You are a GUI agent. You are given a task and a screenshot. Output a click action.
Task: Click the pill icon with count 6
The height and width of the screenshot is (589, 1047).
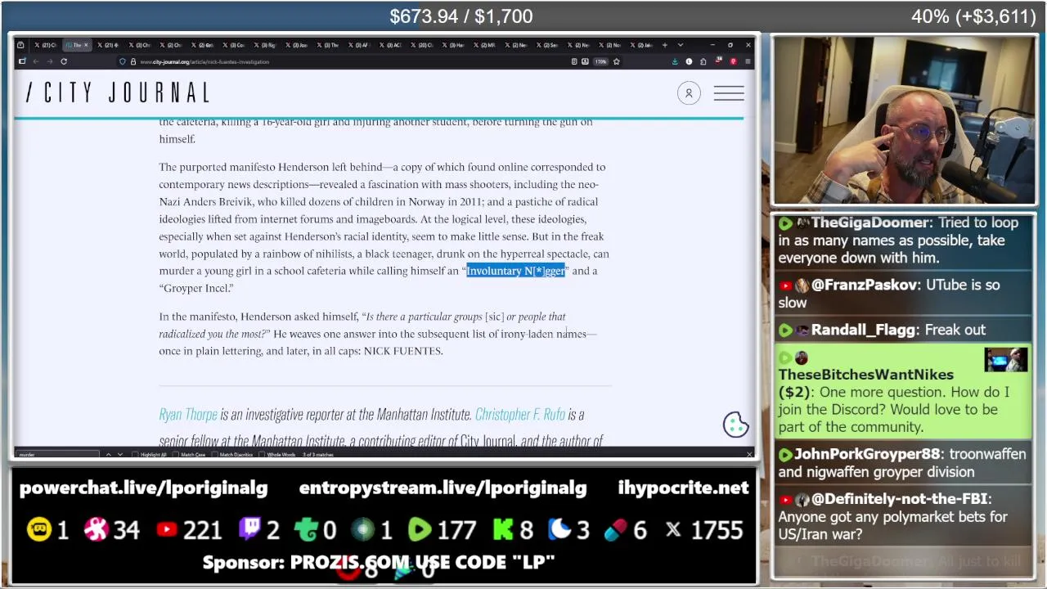click(x=615, y=531)
